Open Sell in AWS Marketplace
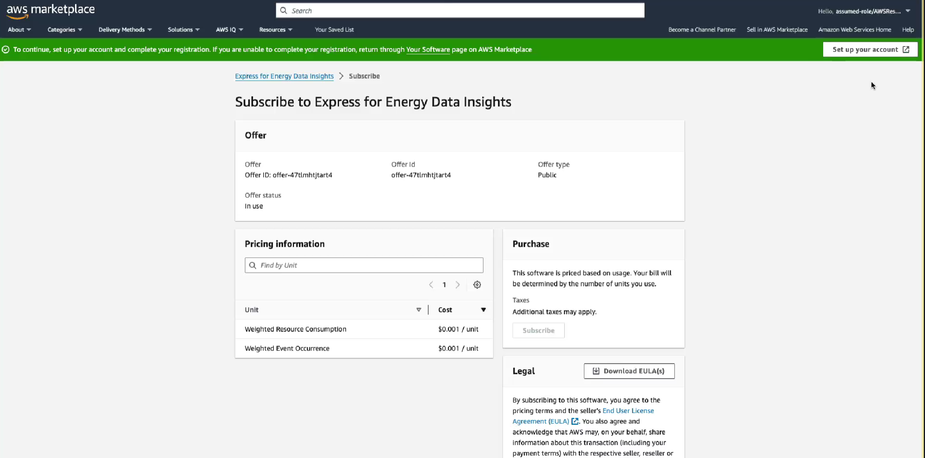Viewport: 925px width, 458px height. click(x=777, y=30)
